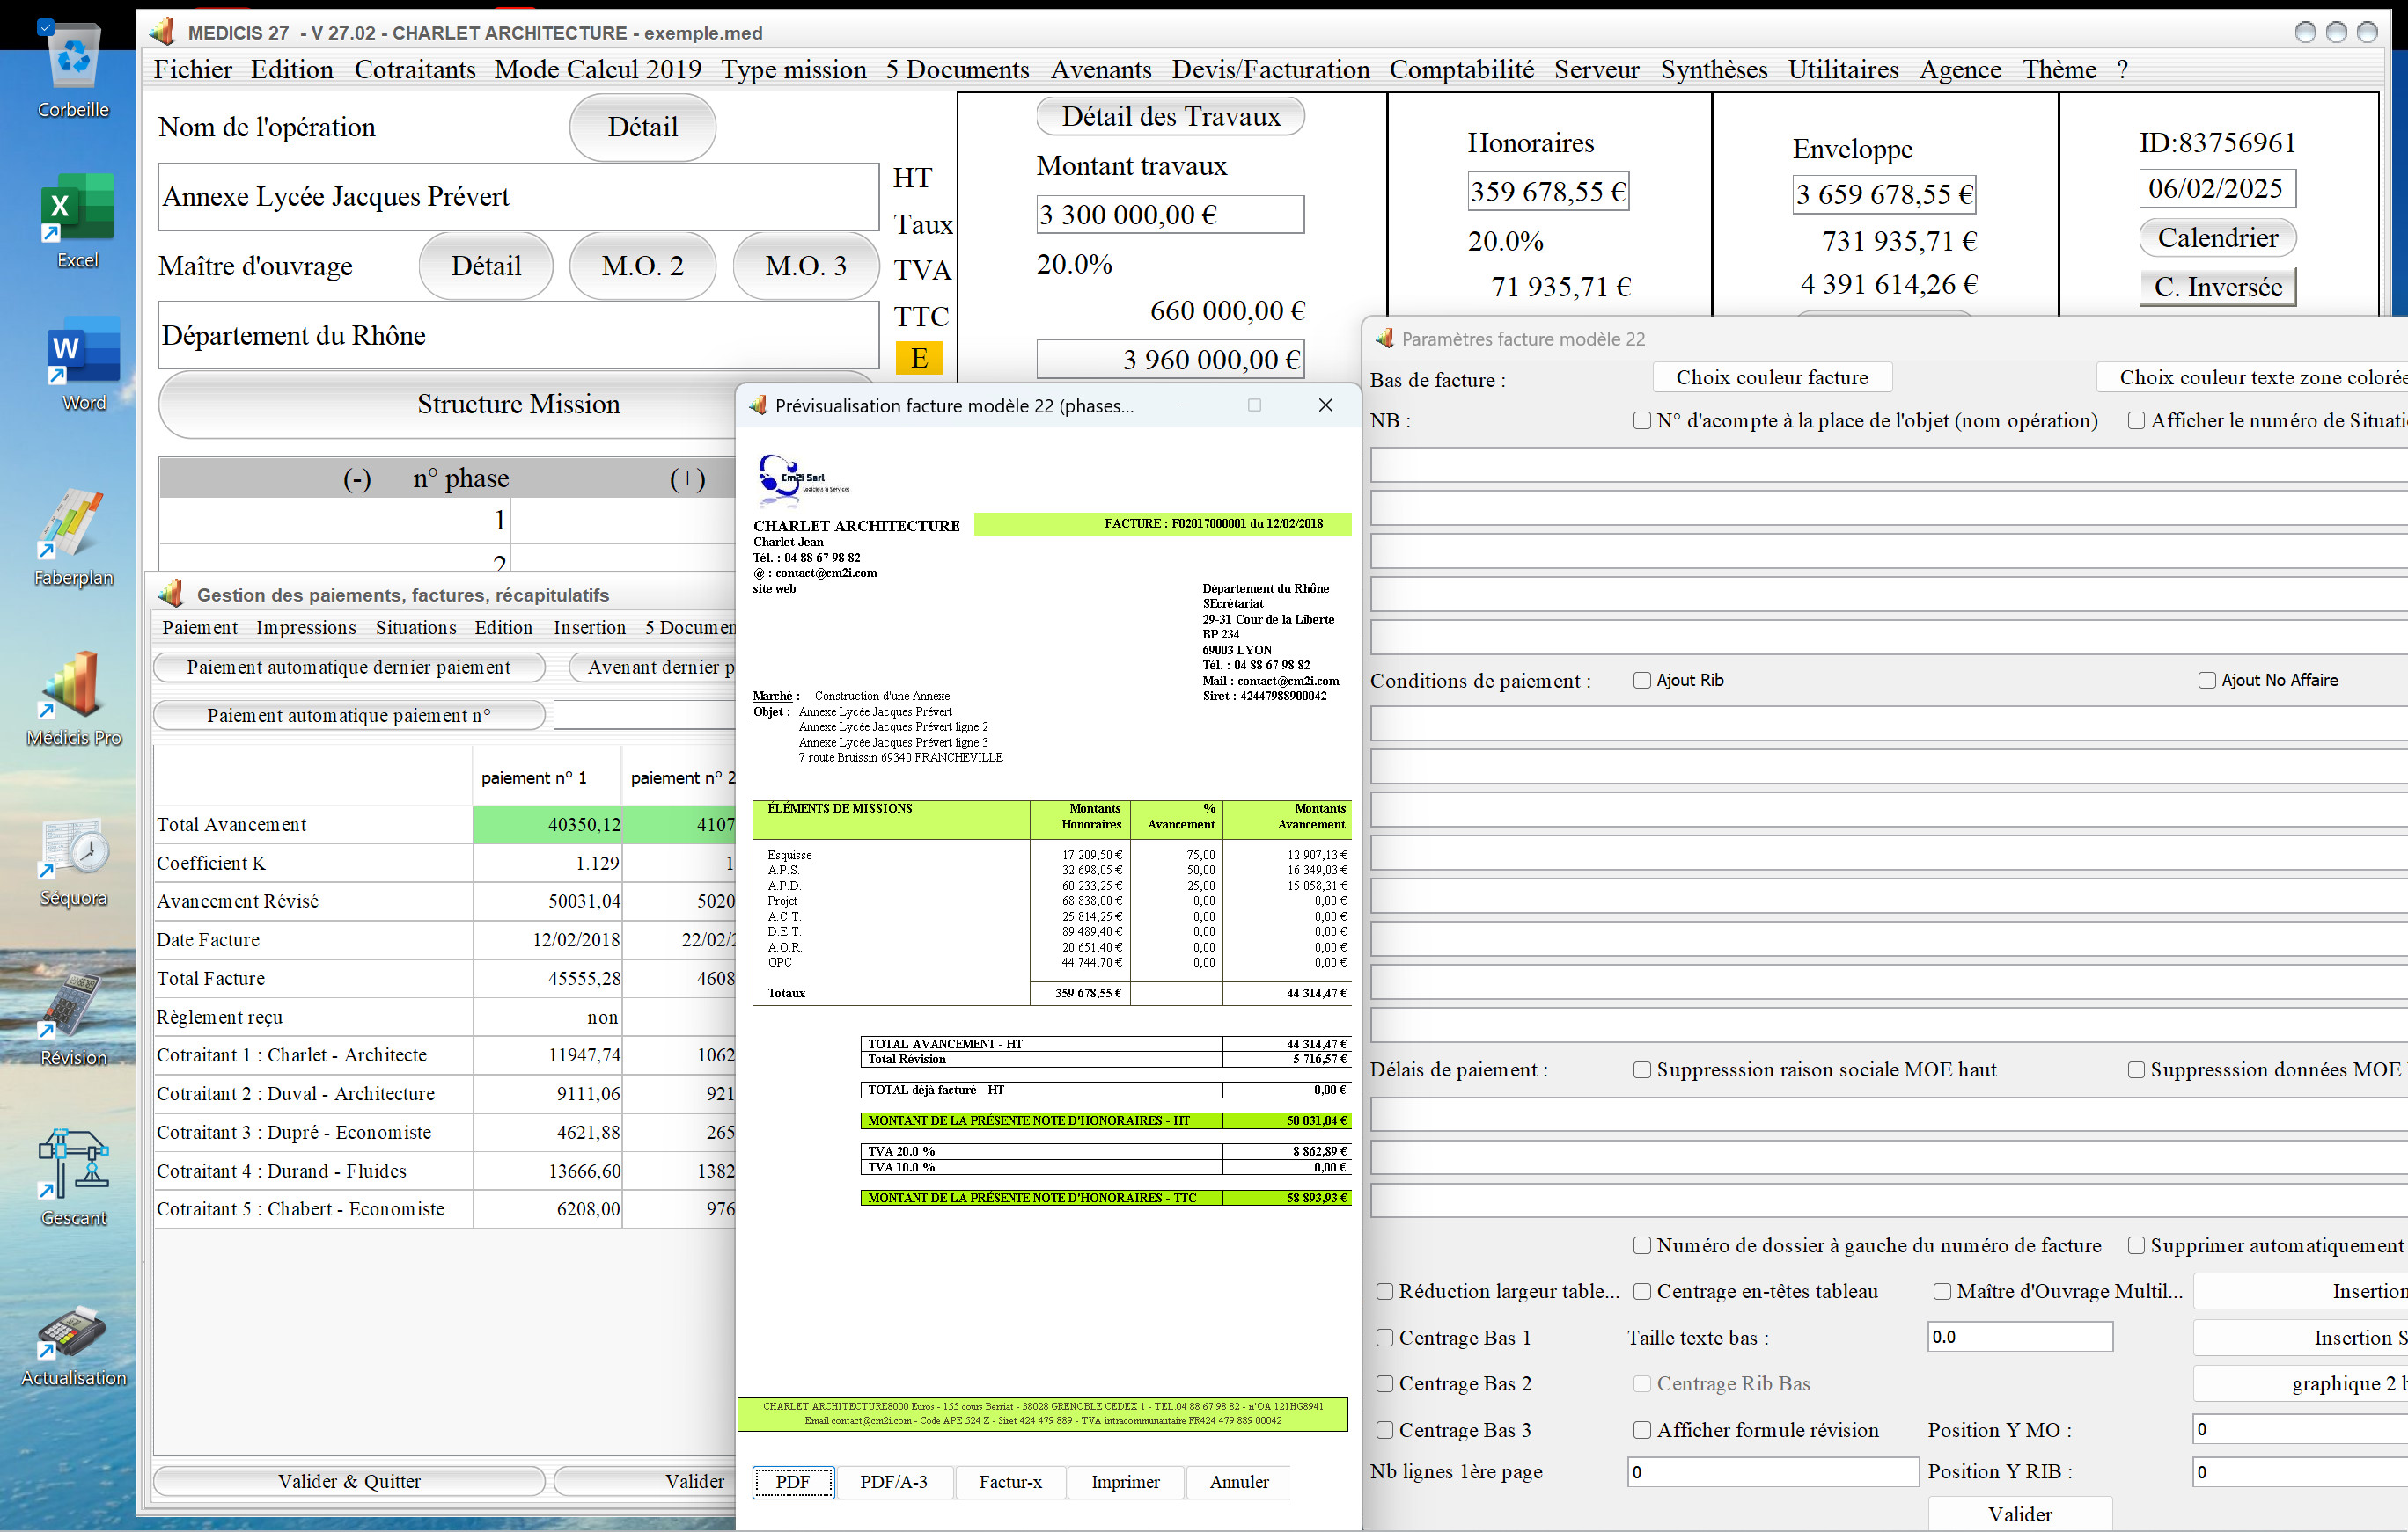This screenshot has height=1532, width=2408.
Task: Click Paiement automatique dernier paiement
Action: (x=349, y=668)
